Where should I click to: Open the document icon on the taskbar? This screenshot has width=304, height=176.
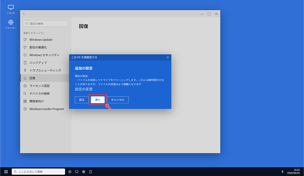90,172
